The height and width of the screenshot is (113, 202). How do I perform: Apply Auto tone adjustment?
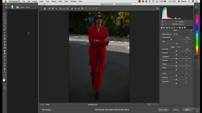pyautogui.click(x=173, y=47)
